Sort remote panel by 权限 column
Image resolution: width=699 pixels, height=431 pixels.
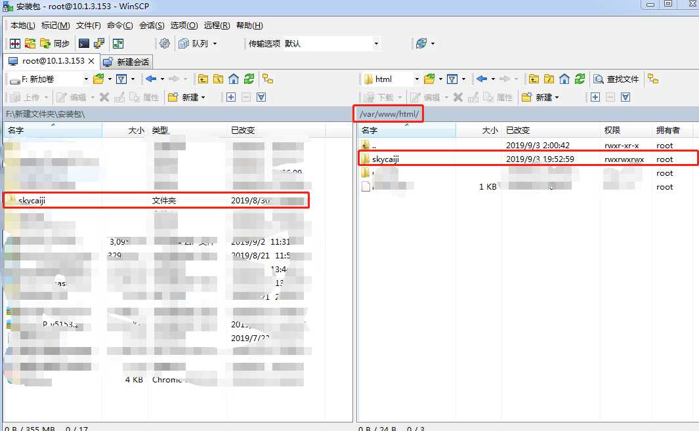tap(626, 130)
